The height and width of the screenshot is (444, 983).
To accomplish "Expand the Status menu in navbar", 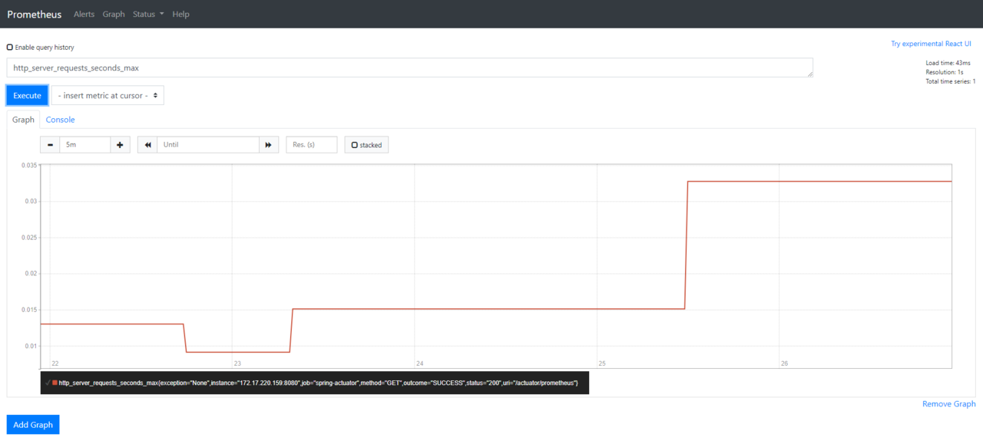I will click(148, 14).
